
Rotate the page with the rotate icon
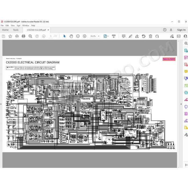[x=157, y=36]
